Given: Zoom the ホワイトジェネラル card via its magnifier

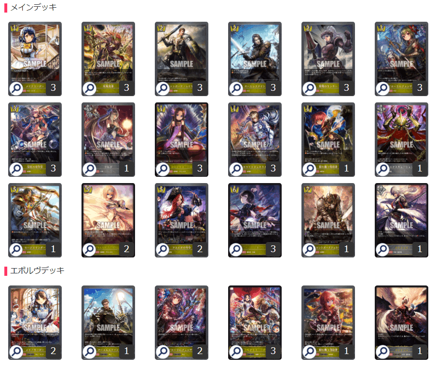Looking at the screenshot, I should pos(236,169).
